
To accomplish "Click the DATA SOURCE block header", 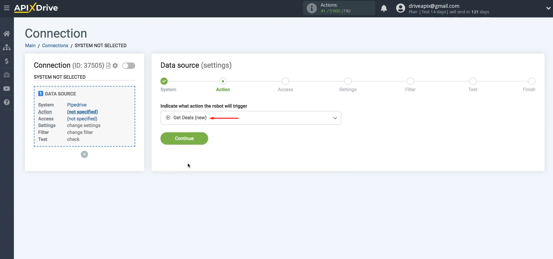I will coord(61,94).
